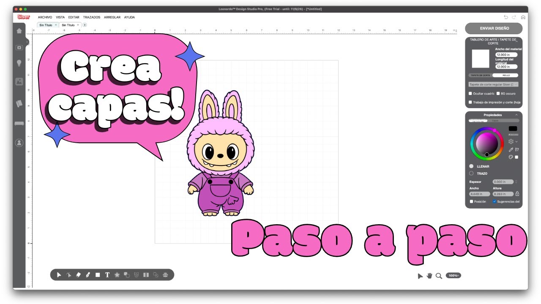541x304 pixels.
Task: Open the 100% zoom level dropdown
Action: [x=453, y=275]
